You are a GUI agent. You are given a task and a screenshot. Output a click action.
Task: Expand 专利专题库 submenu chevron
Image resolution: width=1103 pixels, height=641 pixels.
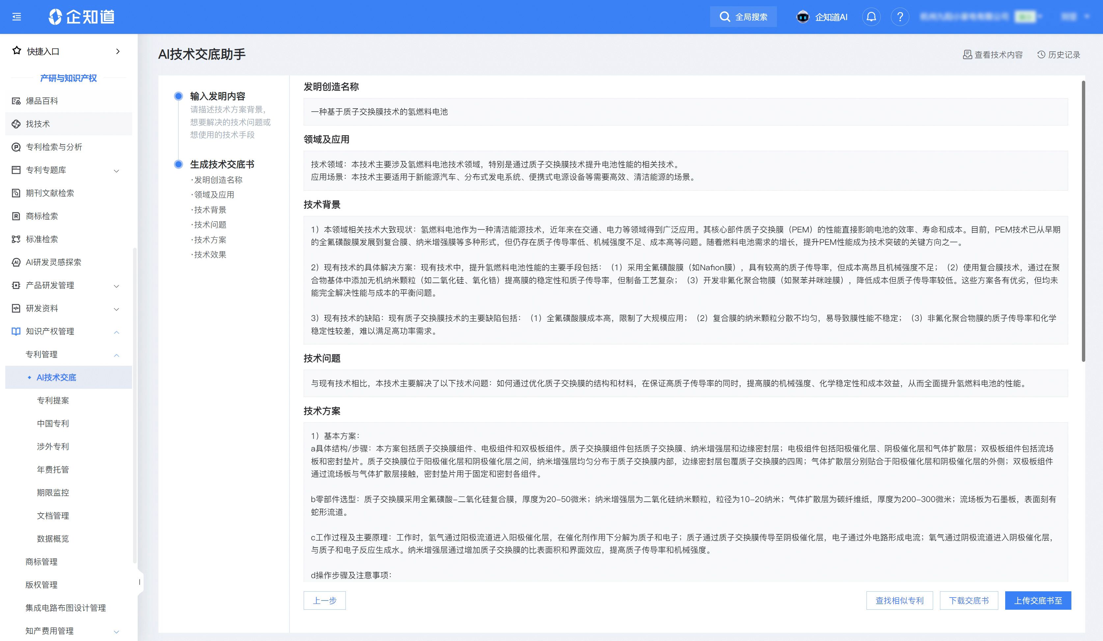tap(117, 171)
